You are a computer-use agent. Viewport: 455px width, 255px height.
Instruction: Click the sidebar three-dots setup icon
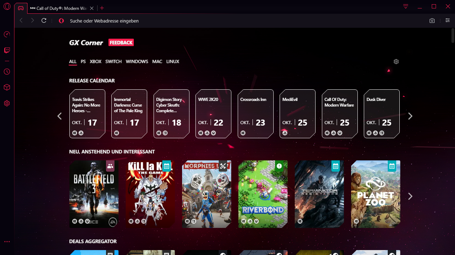[x=7, y=242]
